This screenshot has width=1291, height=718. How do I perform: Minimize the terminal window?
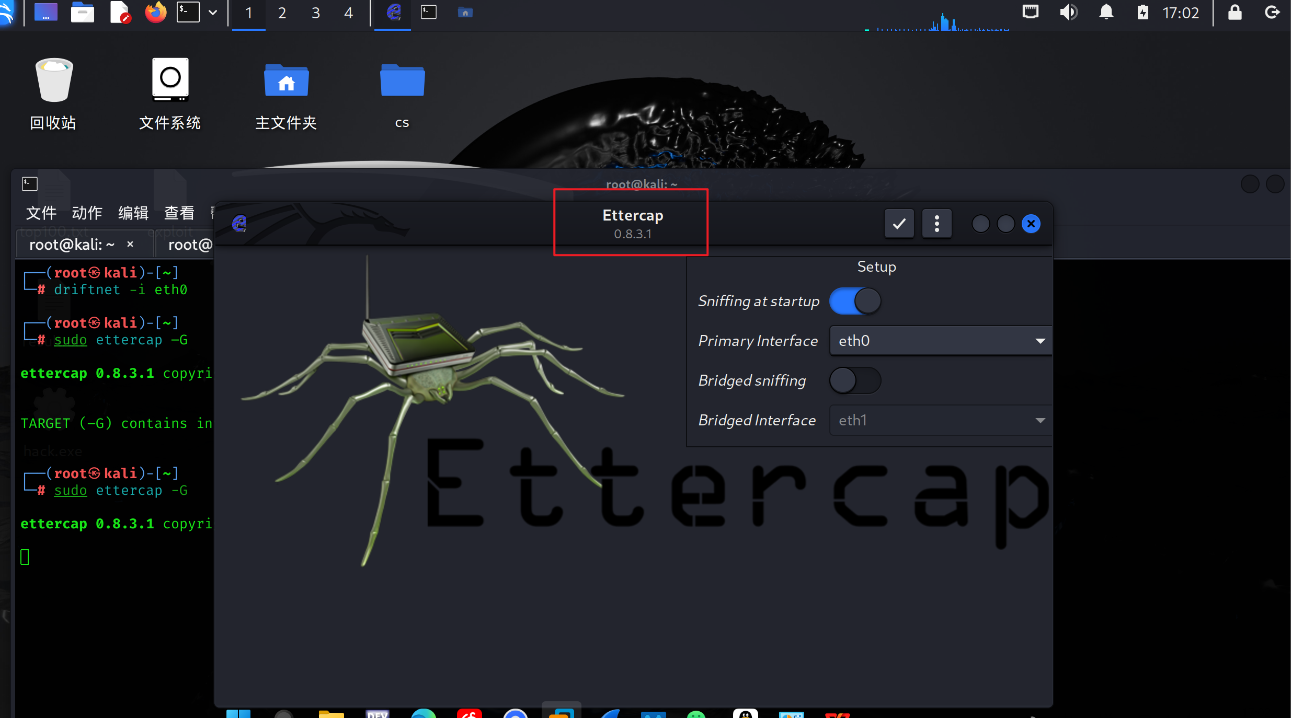coord(1250,184)
